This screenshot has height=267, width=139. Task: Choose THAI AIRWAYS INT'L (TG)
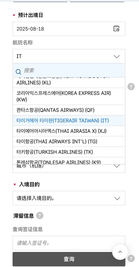69,142
